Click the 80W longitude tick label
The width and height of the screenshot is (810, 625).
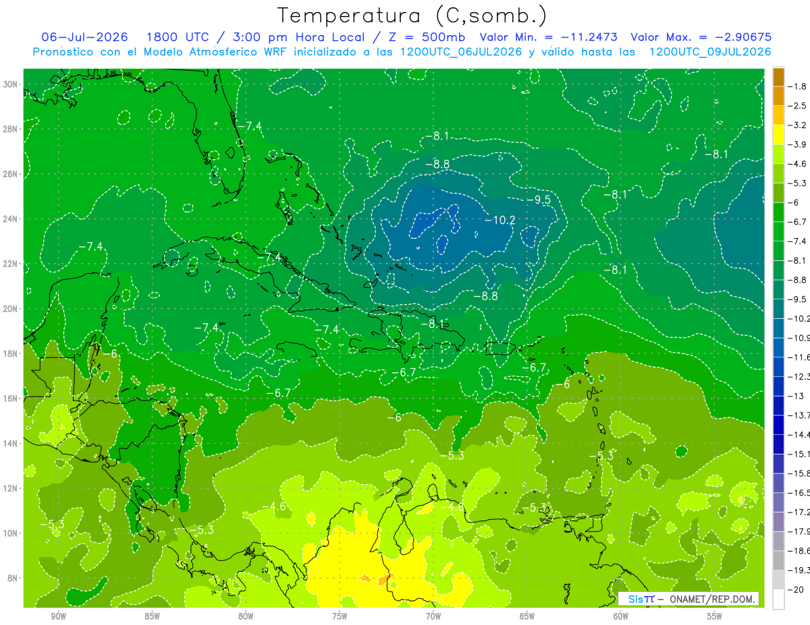tap(246, 616)
